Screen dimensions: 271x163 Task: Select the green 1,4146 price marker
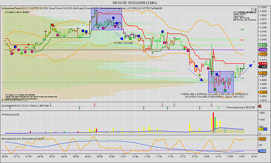click(x=263, y=45)
